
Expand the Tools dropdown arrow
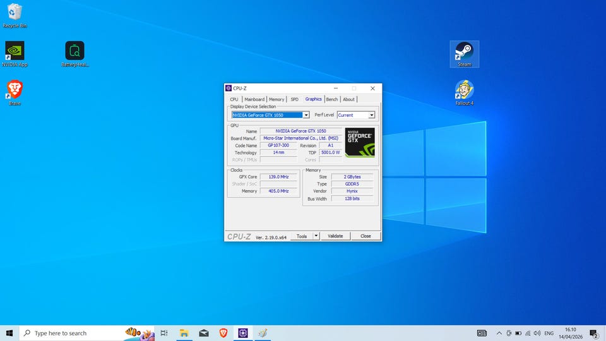pyautogui.click(x=316, y=236)
